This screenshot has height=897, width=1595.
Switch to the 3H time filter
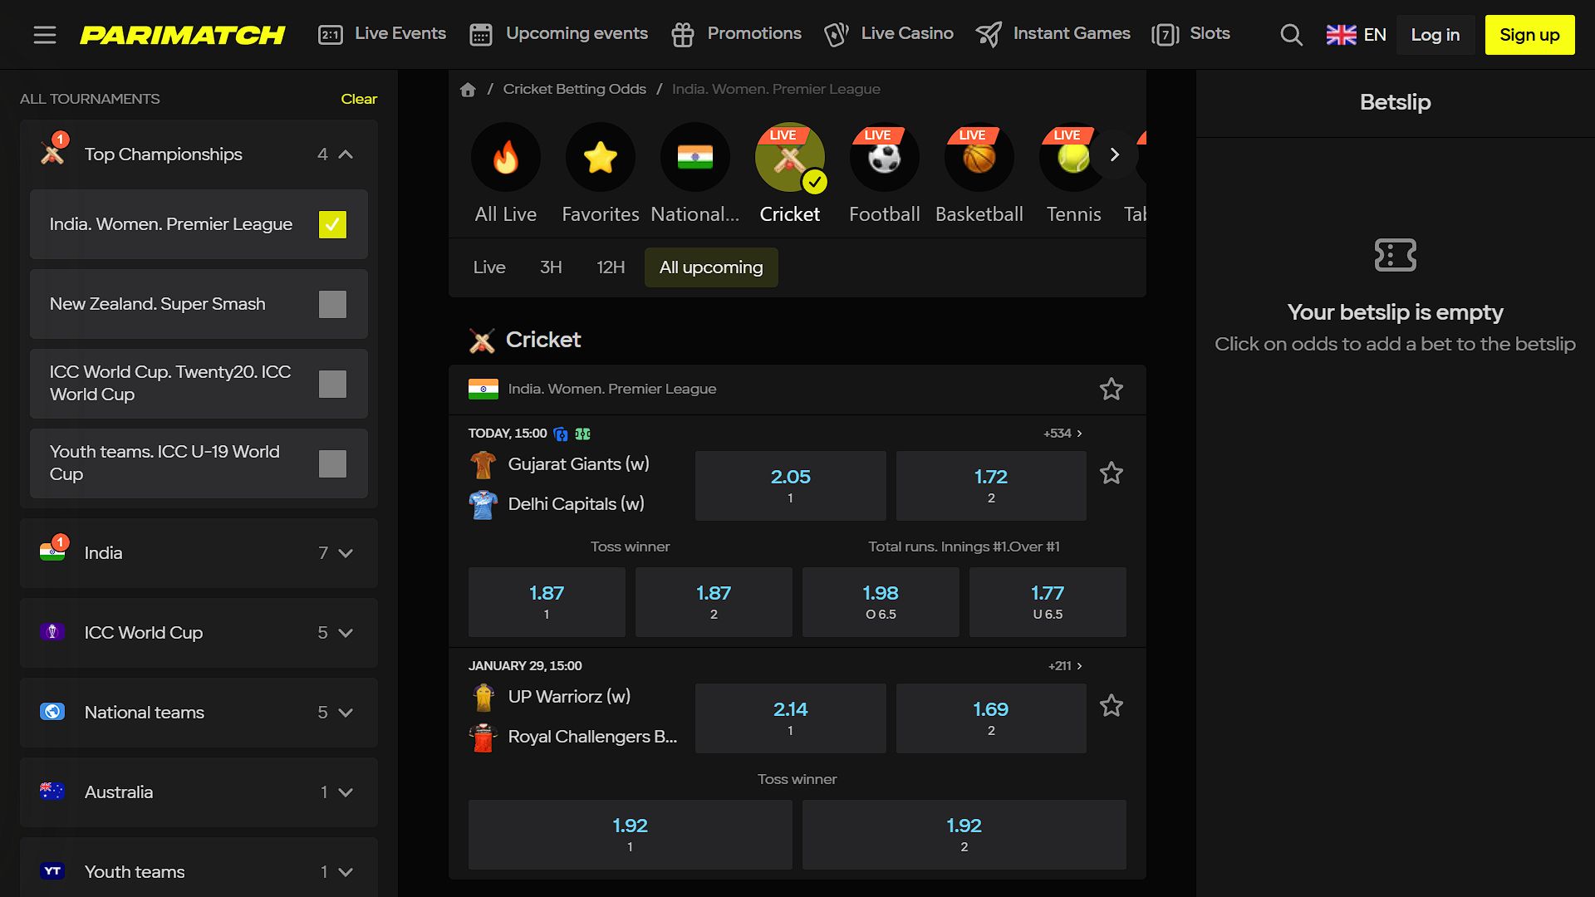[551, 267]
